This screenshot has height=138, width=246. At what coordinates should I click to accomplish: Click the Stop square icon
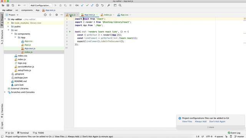[x=70, y=5]
